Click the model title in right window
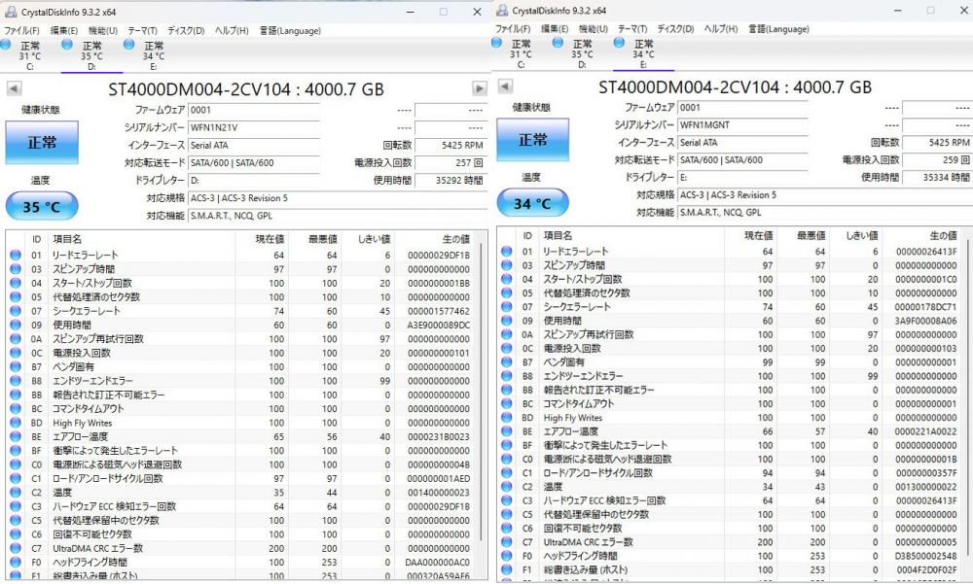The width and height of the screenshot is (973, 584). (x=735, y=86)
